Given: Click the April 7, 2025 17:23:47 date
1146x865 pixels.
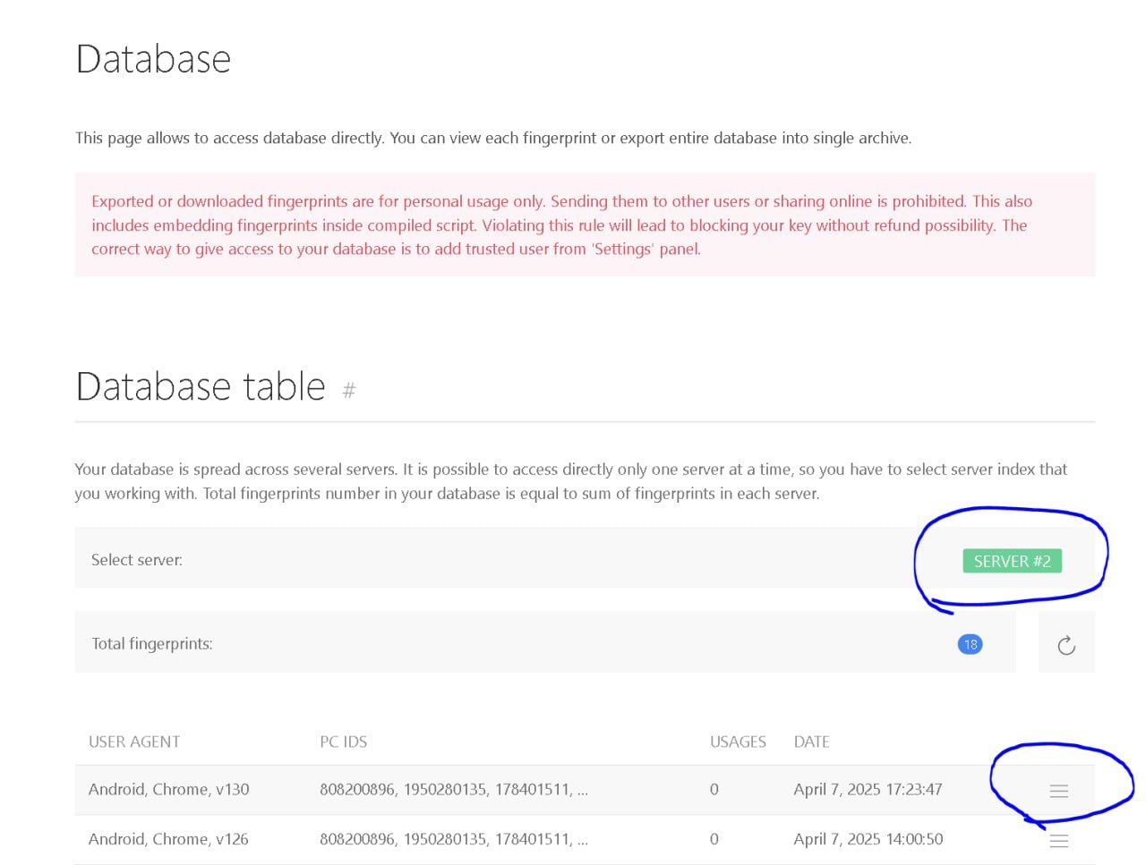Looking at the screenshot, I should click(868, 789).
